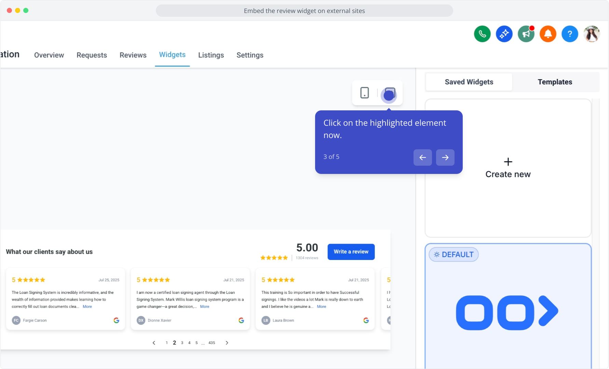Screen dimensions: 609x369
Task: Click the LB avatar of Laura Brown
Action: 266,320
